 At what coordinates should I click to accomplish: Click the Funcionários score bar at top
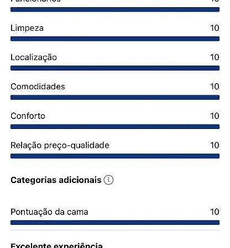click(x=115, y=9)
